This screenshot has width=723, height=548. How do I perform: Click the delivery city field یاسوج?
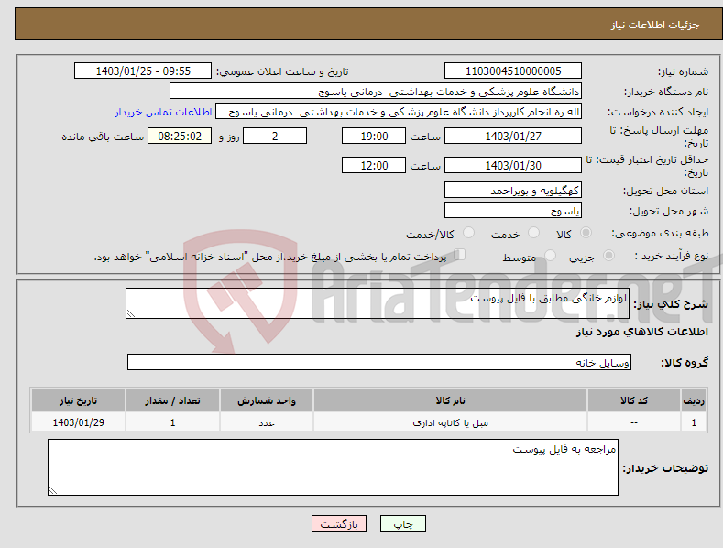point(513,211)
